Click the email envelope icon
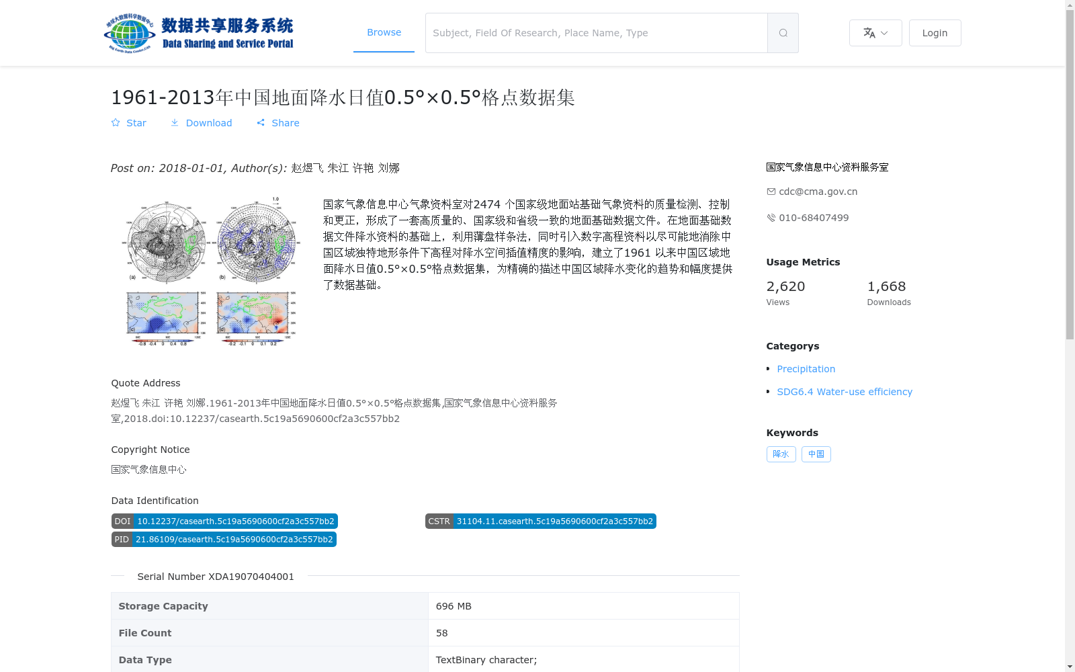1075x672 pixels. [x=771, y=192]
